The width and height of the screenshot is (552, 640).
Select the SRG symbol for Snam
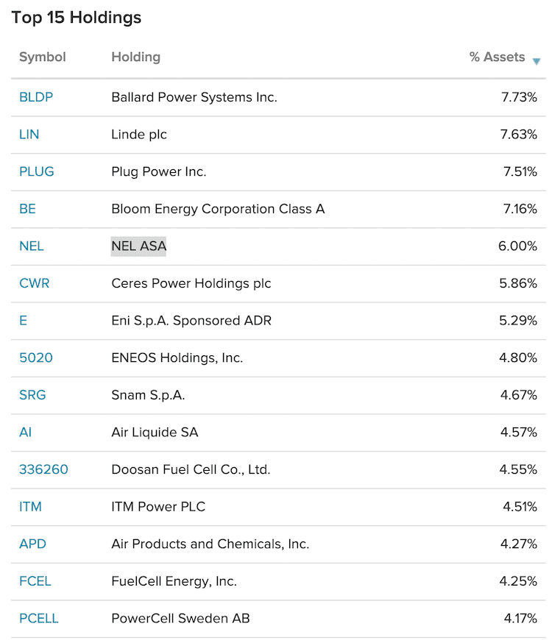[32, 395]
